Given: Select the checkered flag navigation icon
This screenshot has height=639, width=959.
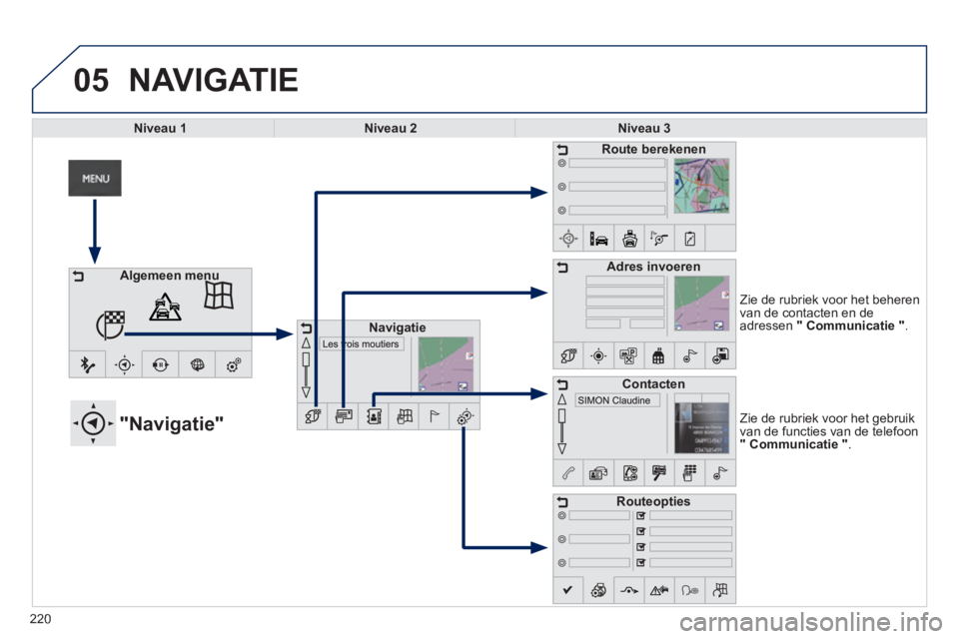Looking at the screenshot, I should (110, 324).
